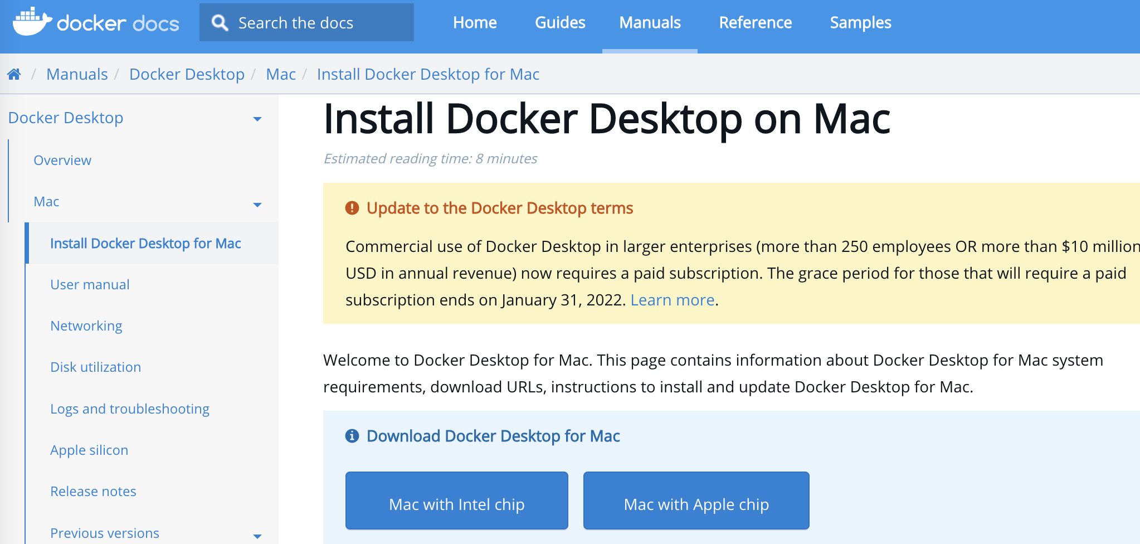The width and height of the screenshot is (1140, 544).
Task: Open Disk utilization sidebar page
Action: tap(95, 367)
